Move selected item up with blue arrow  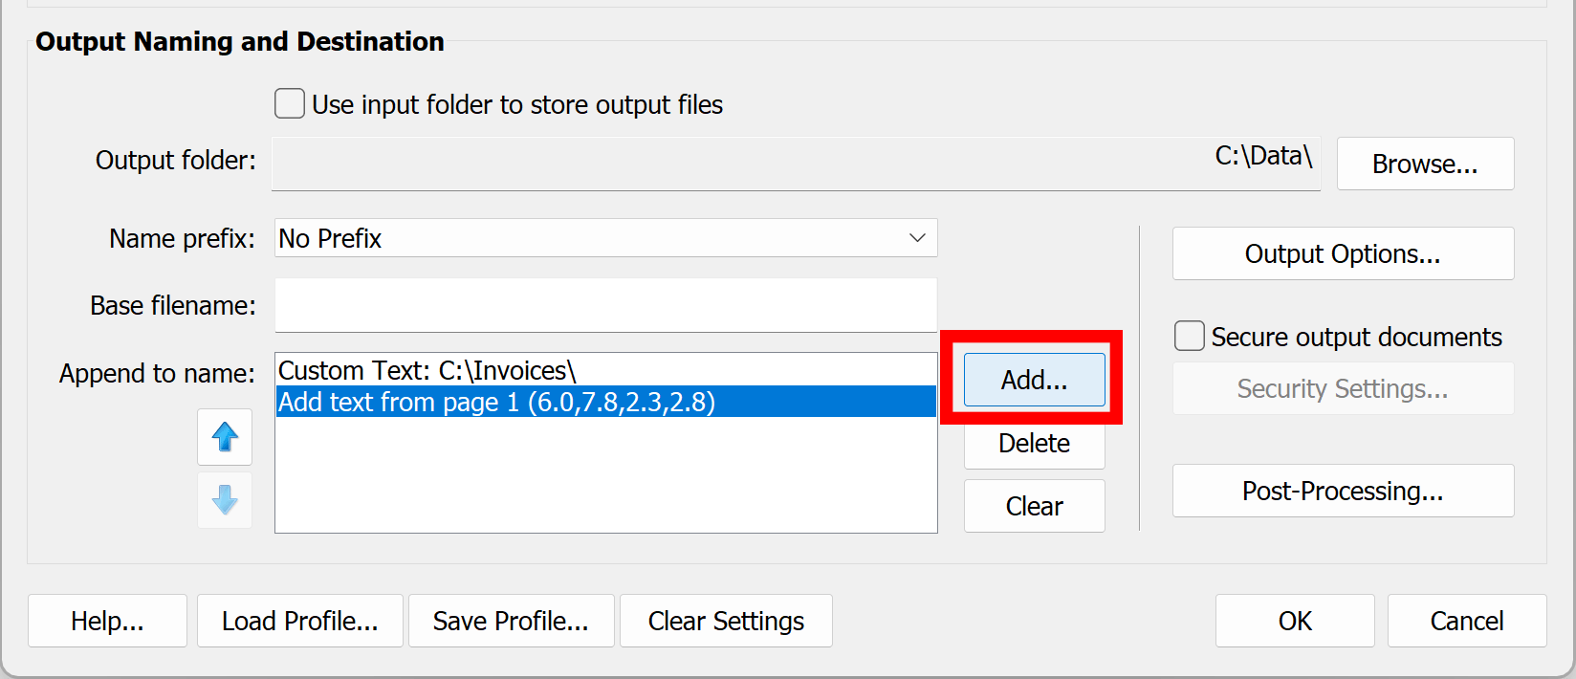pyautogui.click(x=225, y=437)
